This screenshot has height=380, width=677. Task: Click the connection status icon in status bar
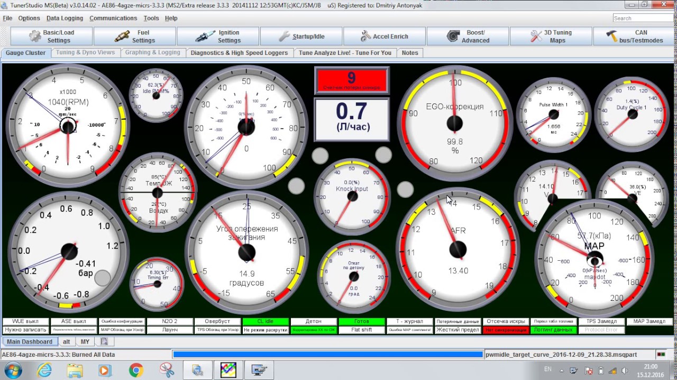(661, 355)
